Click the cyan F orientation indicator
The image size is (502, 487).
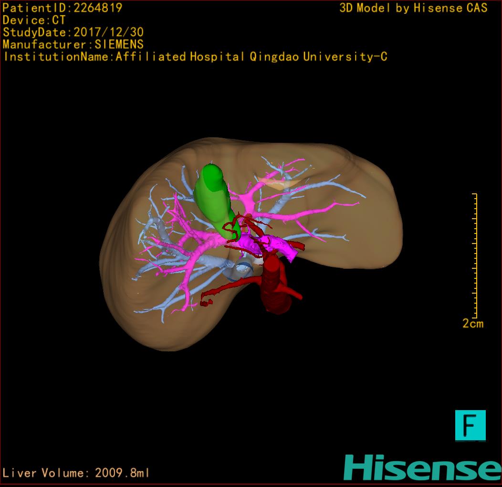(x=470, y=425)
